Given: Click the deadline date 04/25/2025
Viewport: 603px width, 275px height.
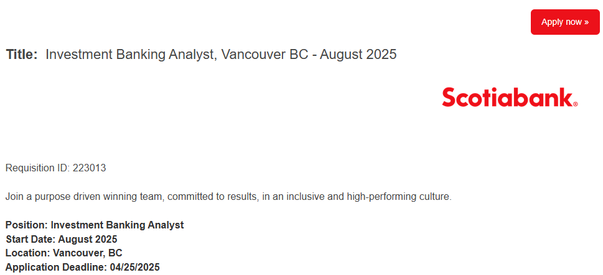Looking at the screenshot, I should point(134,268).
